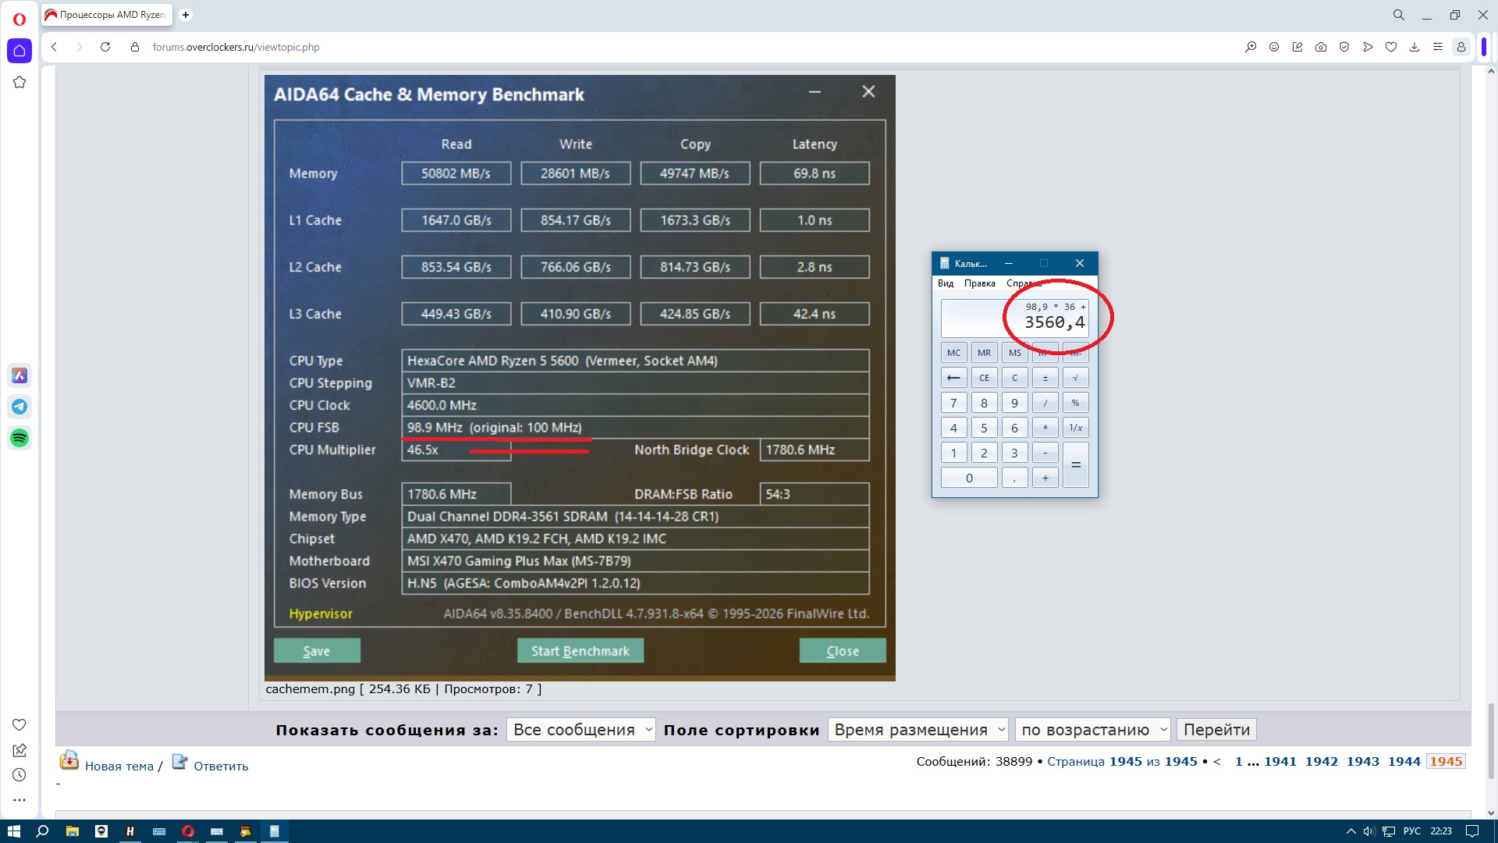Open calculator 'Справка' menu

(1024, 283)
